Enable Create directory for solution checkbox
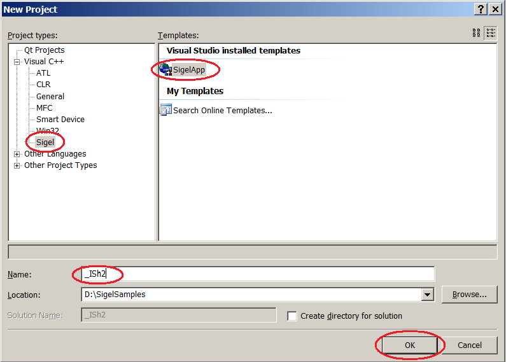This screenshot has width=506, height=362. point(292,316)
